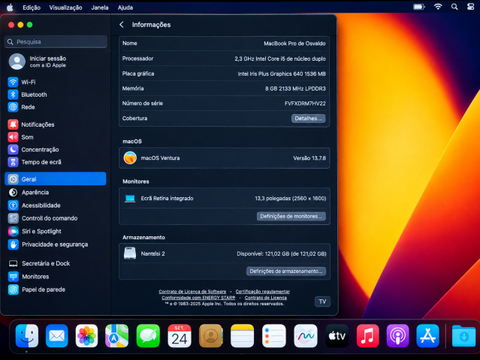Open Tempo de ecrã settings
The width and height of the screenshot is (480, 360).
(x=56, y=162)
